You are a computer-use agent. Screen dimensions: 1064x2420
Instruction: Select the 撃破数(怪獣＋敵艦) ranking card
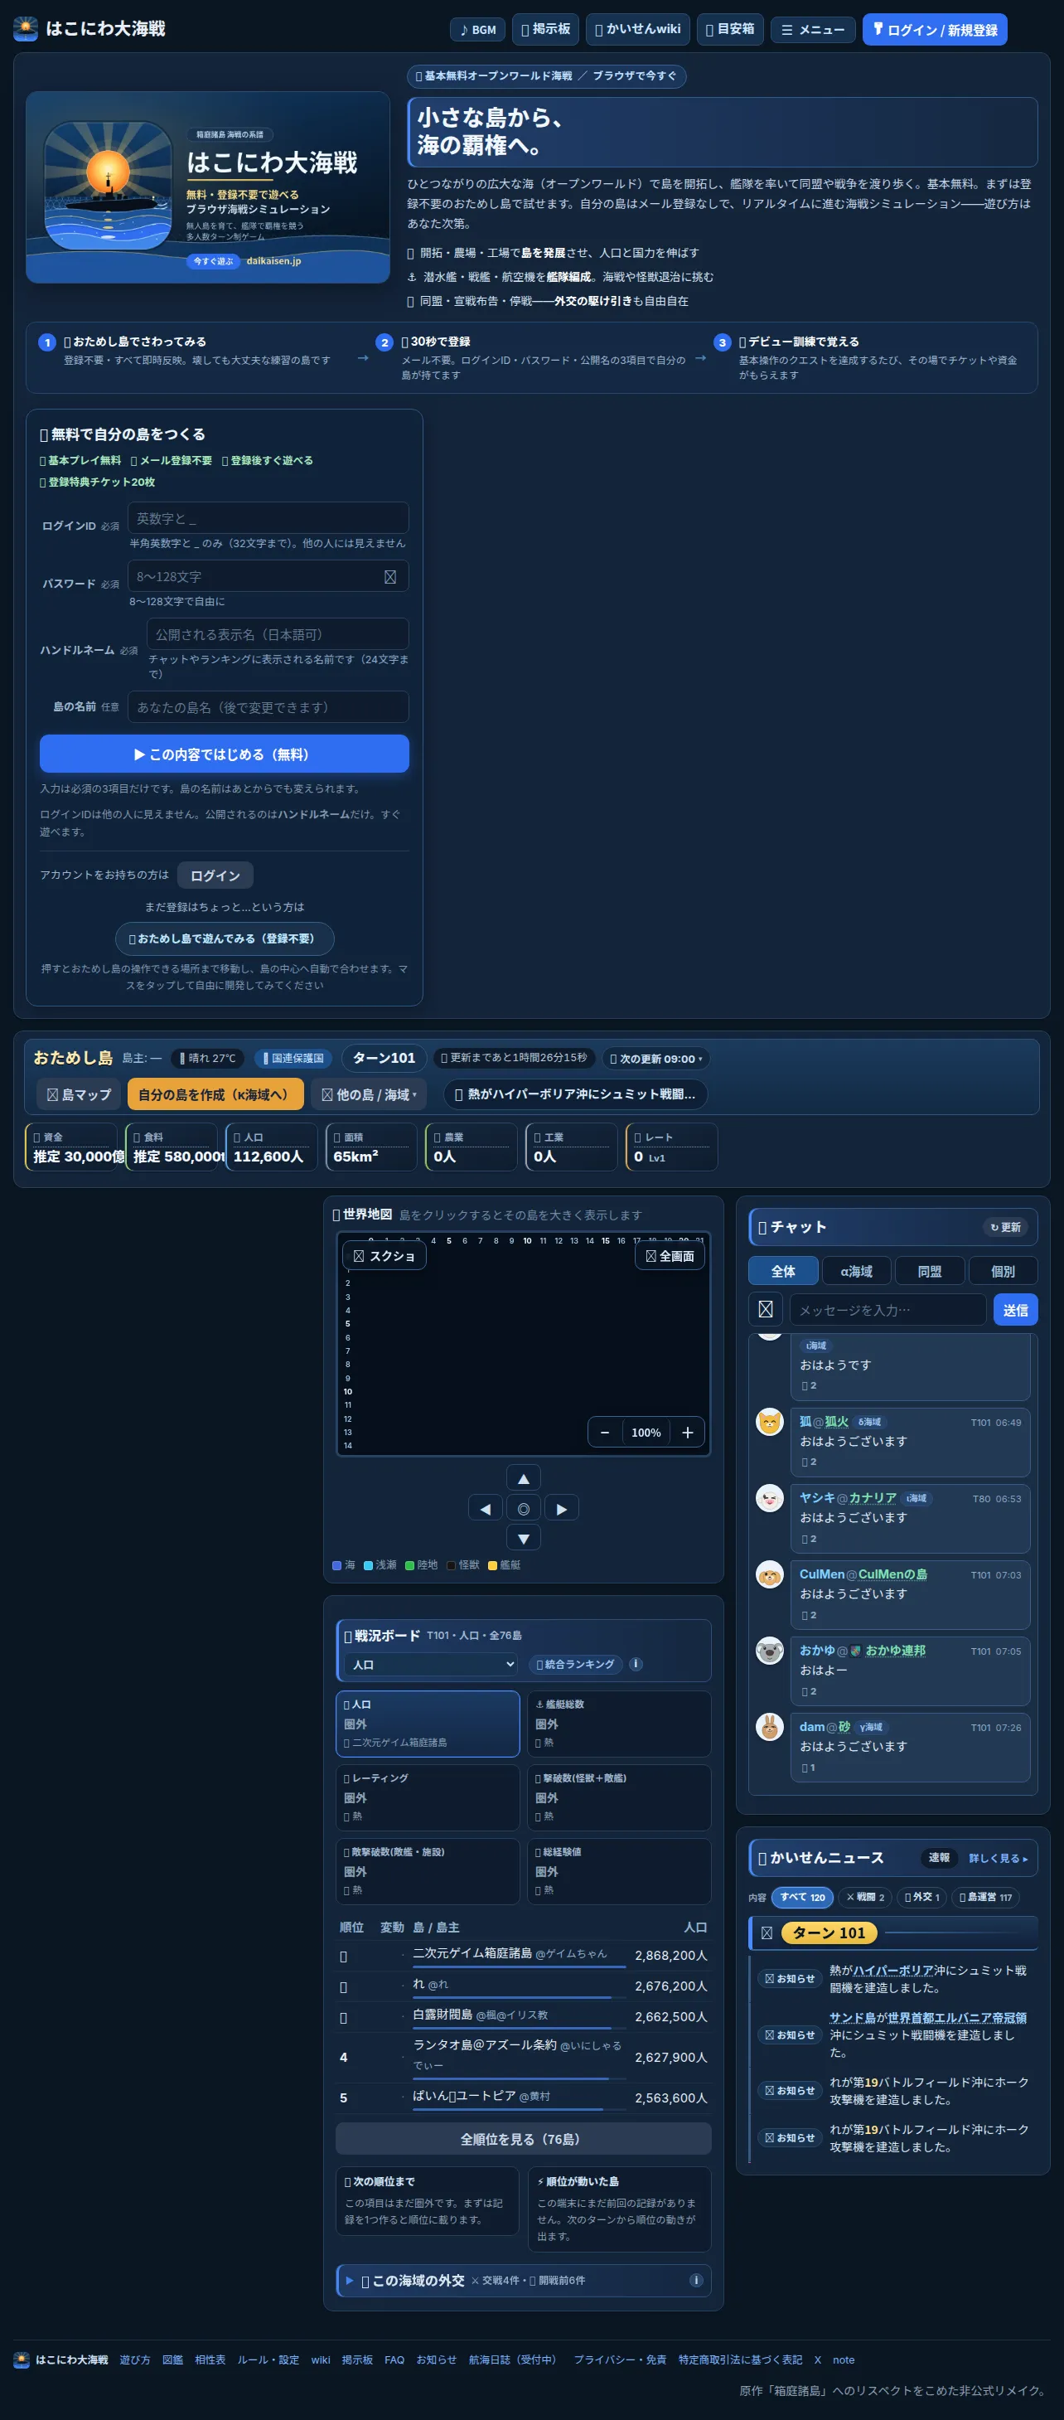(619, 1797)
